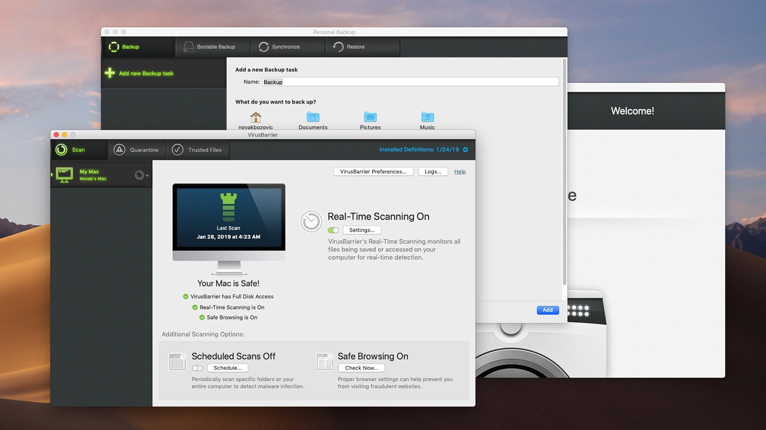Open the Logs window
Viewport: 766px width, 430px height.
pos(433,172)
